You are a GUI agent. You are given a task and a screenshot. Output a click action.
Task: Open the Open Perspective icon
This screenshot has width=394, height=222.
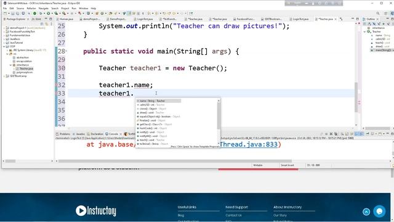tap(386, 14)
